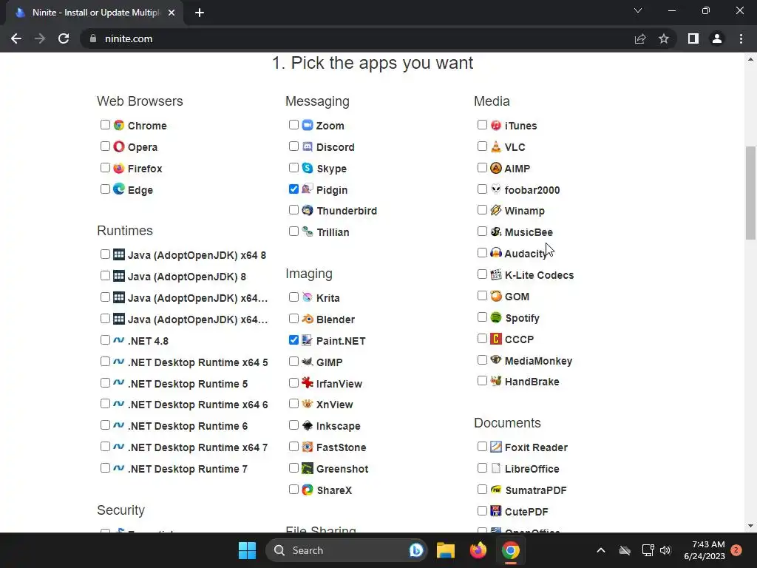
Task: Click the iTunes music icon
Action: 496,125
